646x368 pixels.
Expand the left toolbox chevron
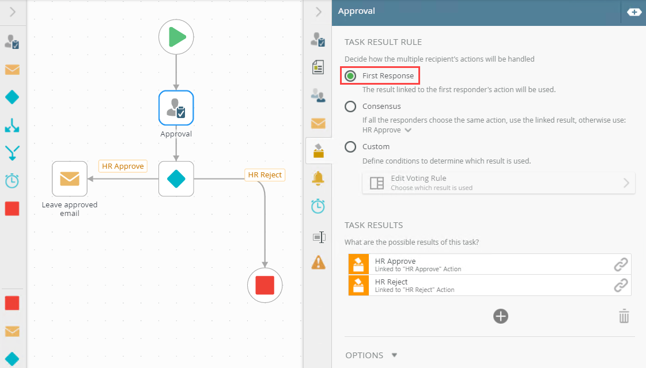point(12,12)
